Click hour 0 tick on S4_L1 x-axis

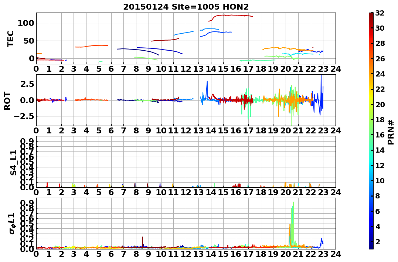pyautogui.click(x=36, y=192)
